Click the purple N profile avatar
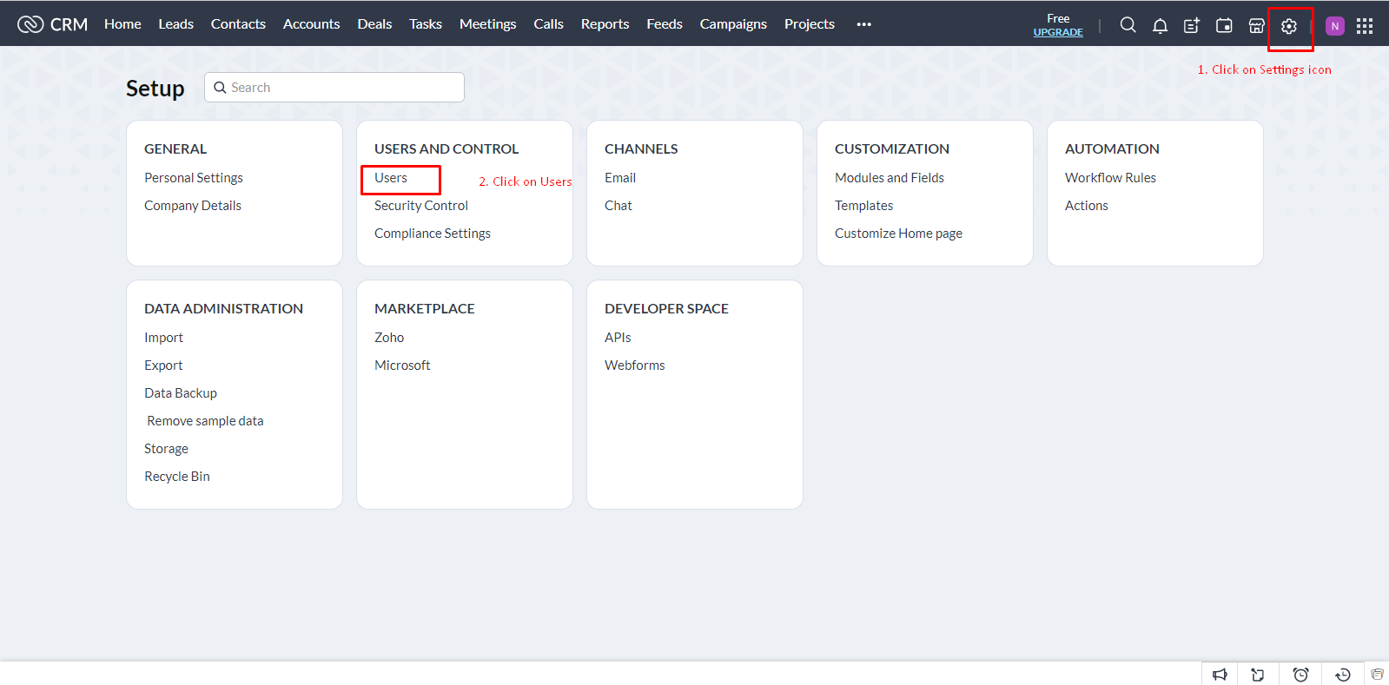Screen dimensions: 1389x685 1335,26
